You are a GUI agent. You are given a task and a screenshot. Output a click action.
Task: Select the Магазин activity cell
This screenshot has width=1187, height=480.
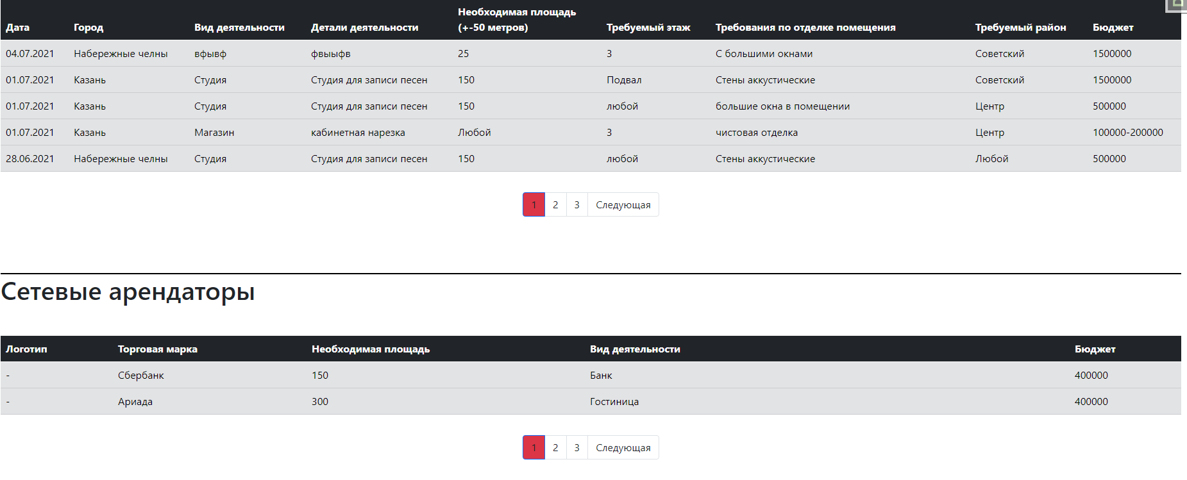click(x=214, y=133)
